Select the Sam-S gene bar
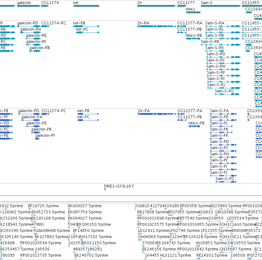 tap(221, 6)
